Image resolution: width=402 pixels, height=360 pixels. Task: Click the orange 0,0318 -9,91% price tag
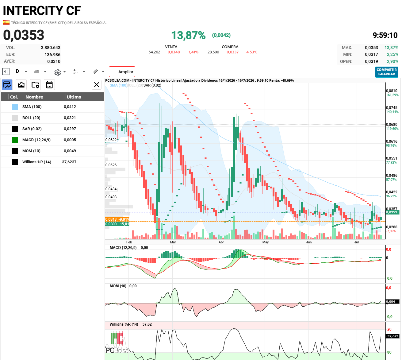(117, 219)
